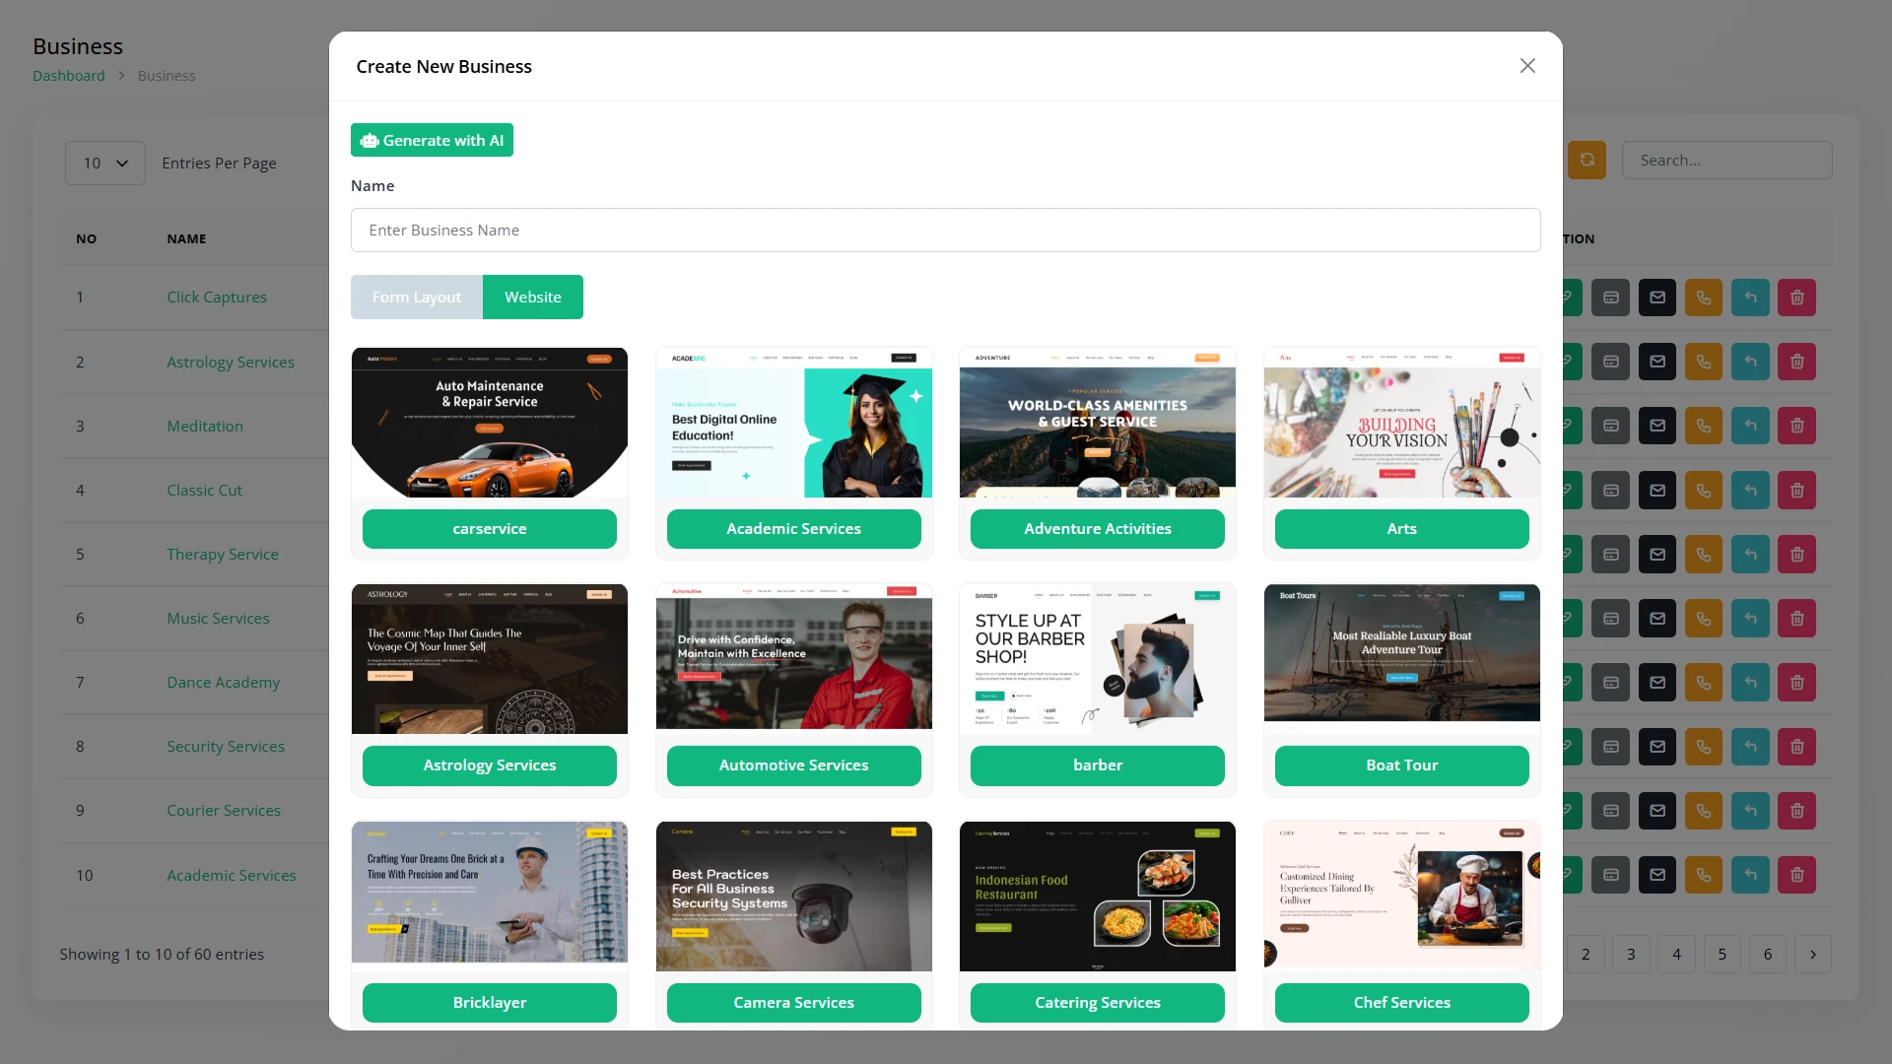Click the reply arrow icon in Classic Cut row

1750,490
